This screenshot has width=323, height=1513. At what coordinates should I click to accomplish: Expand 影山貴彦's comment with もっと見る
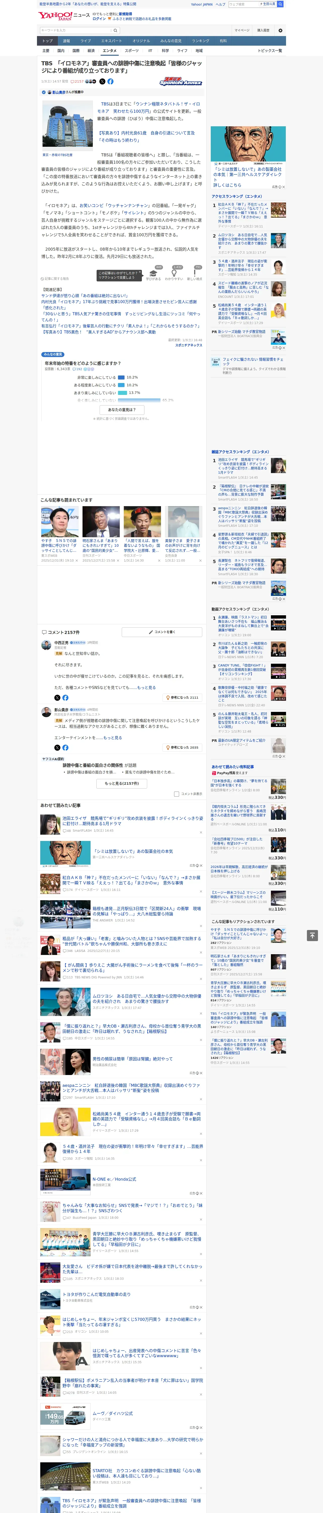pyautogui.click(x=112, y=738)
